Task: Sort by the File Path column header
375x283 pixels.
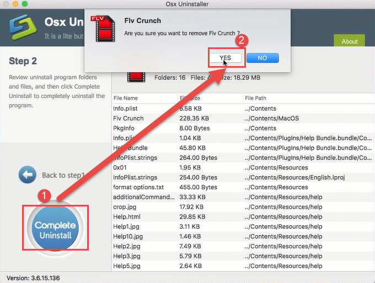Action: pyautogui.click(x=258, y=98)
